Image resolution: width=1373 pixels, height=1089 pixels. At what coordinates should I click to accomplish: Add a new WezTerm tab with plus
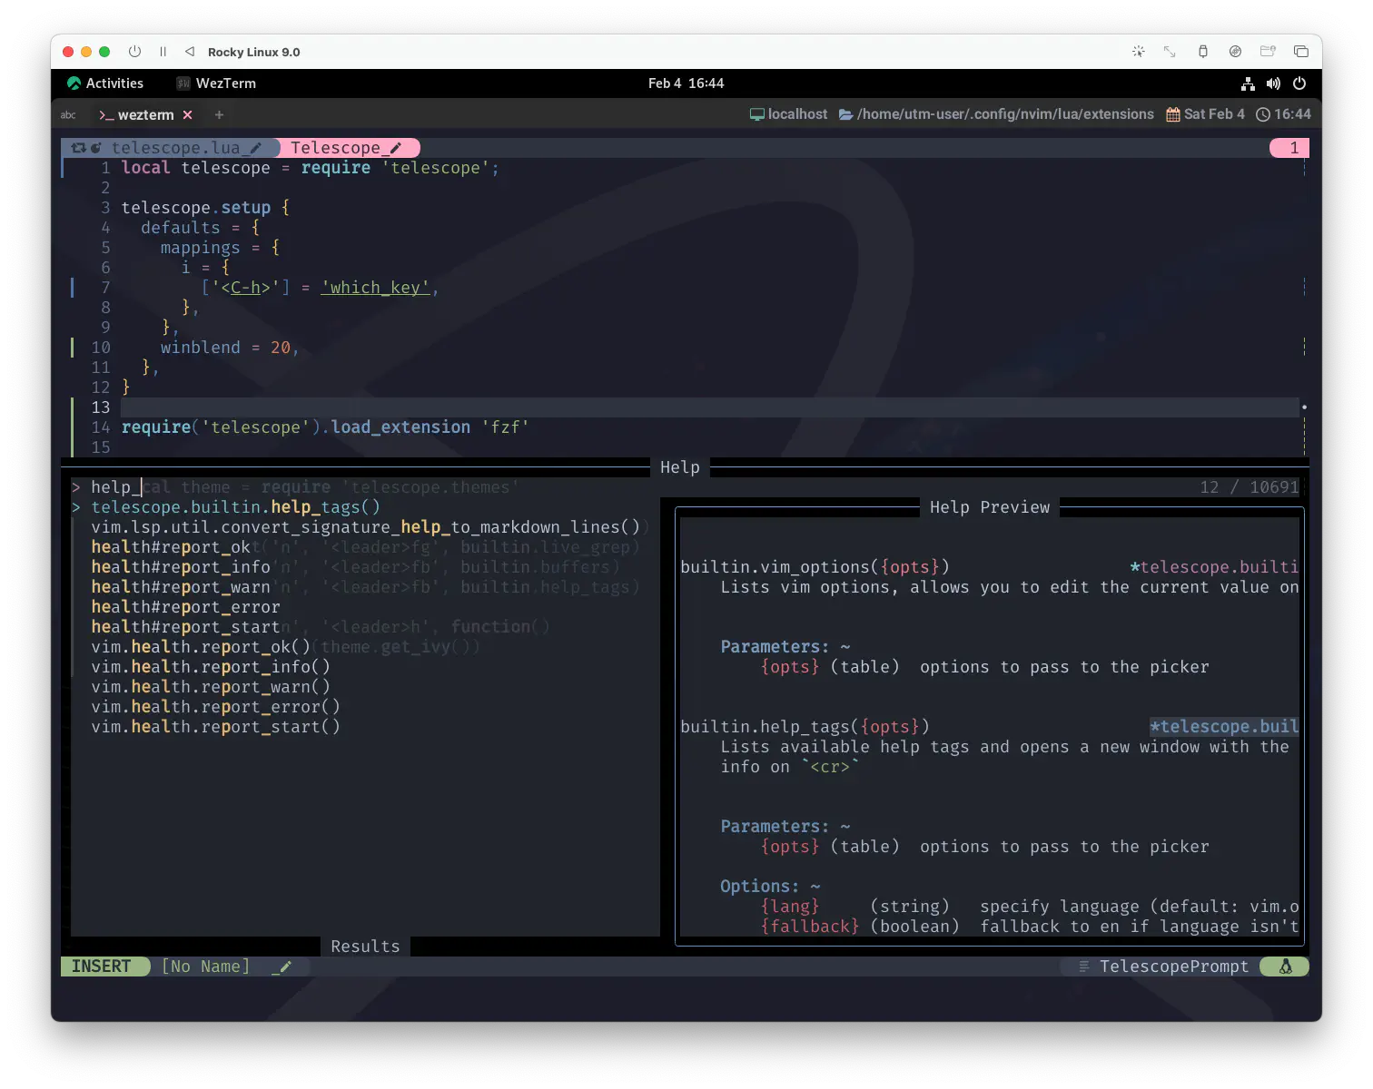tap(219, 115)
